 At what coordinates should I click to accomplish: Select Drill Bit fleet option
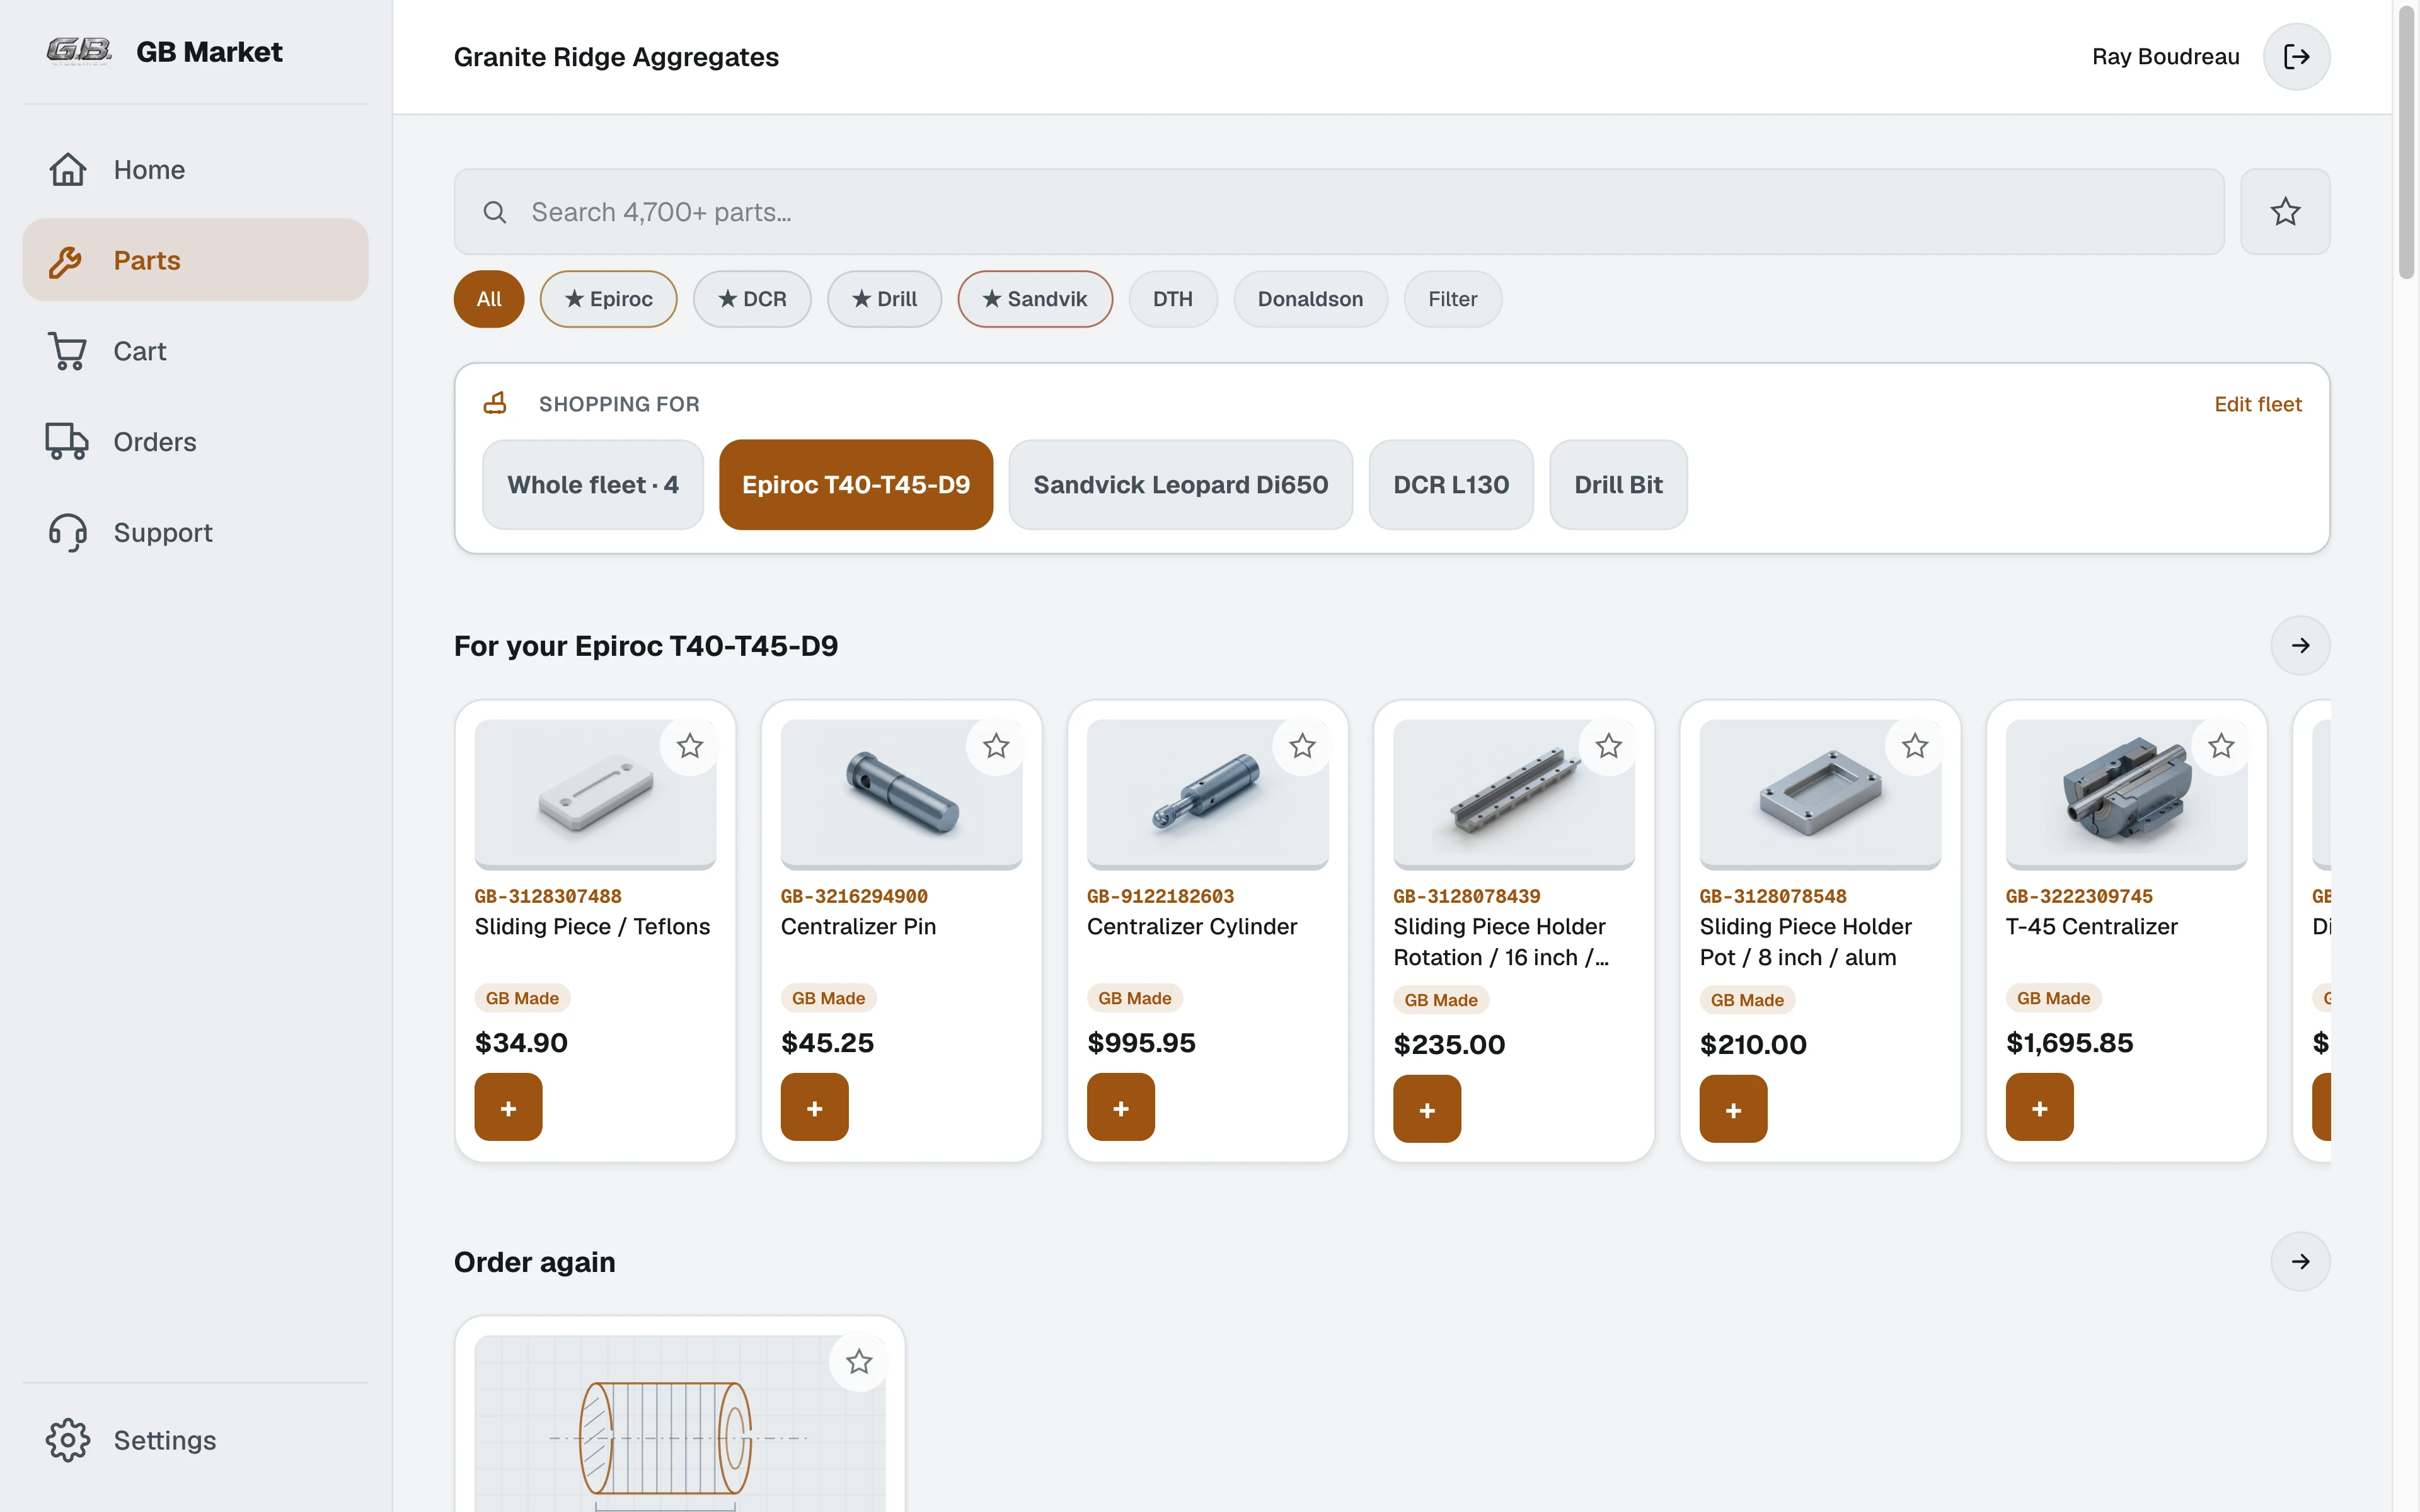(1618, 485)
